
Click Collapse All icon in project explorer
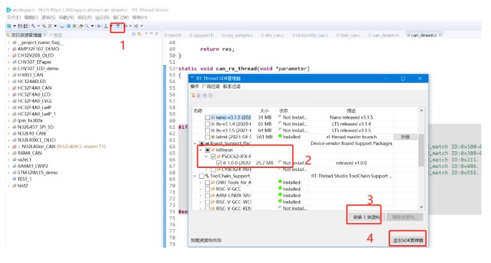[x=134, y=34]
